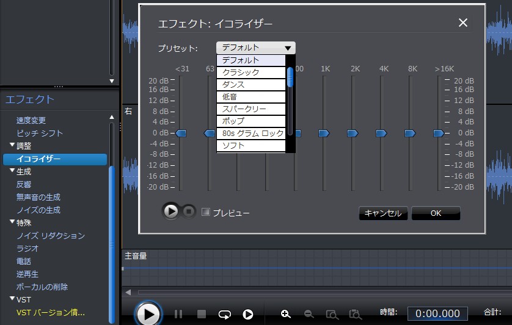Confirm equalizer with the OK button
The height and width of the screenshot is (325, 512).
click(436, 213)
